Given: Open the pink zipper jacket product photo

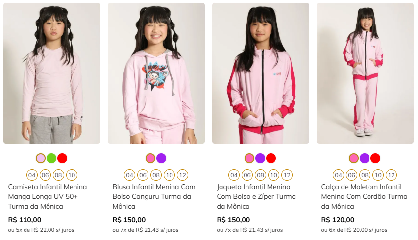Looking at the screenshot, I should (261, 73).
